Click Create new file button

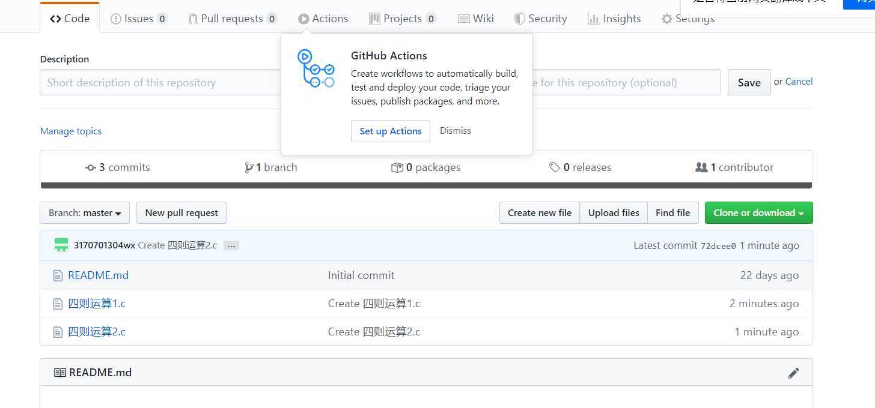[x=540, y=213]
